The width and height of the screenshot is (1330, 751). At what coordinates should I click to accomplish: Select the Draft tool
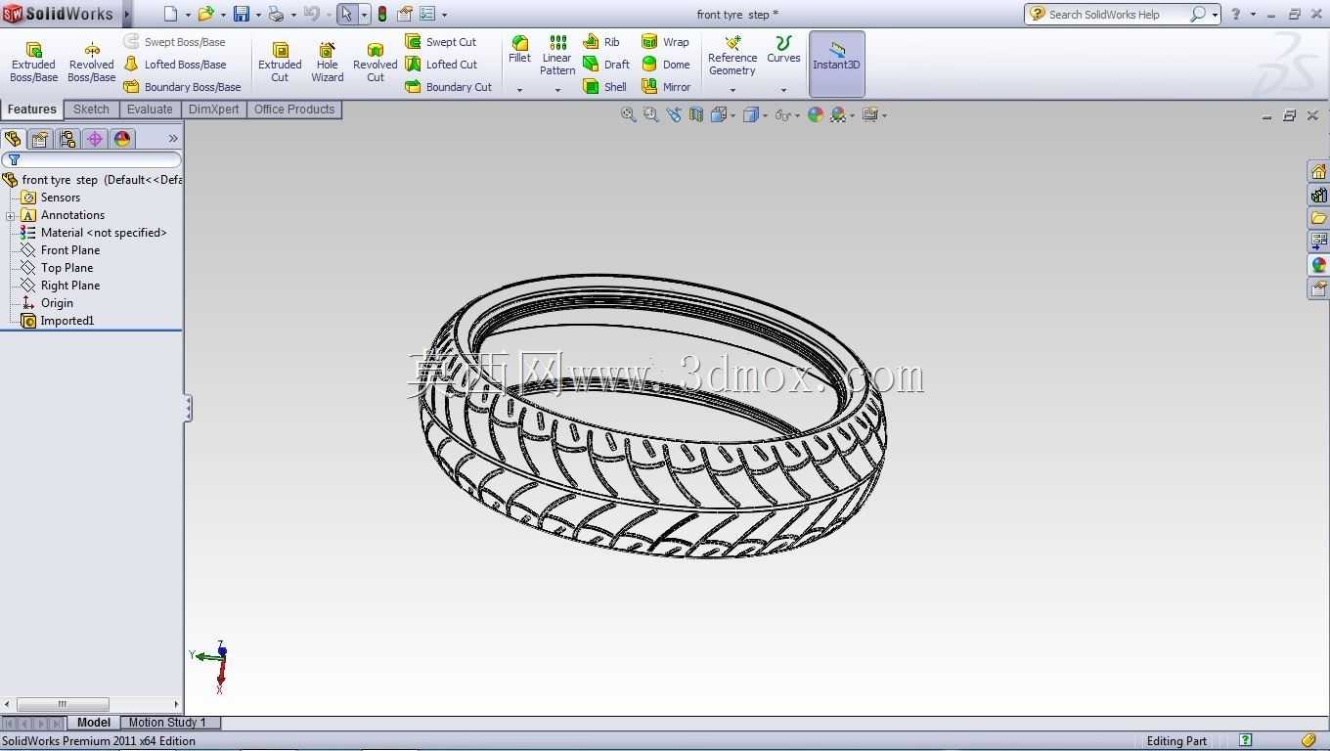click(606, 65)
